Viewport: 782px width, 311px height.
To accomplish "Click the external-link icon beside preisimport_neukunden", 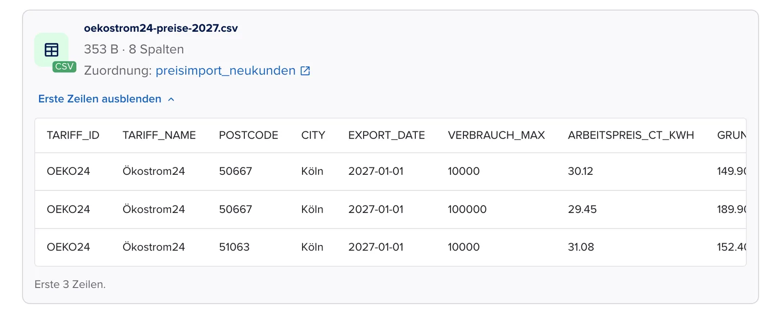I will point(305,71).
